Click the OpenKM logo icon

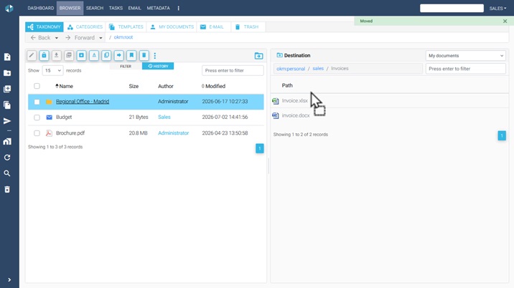[9, 8]
